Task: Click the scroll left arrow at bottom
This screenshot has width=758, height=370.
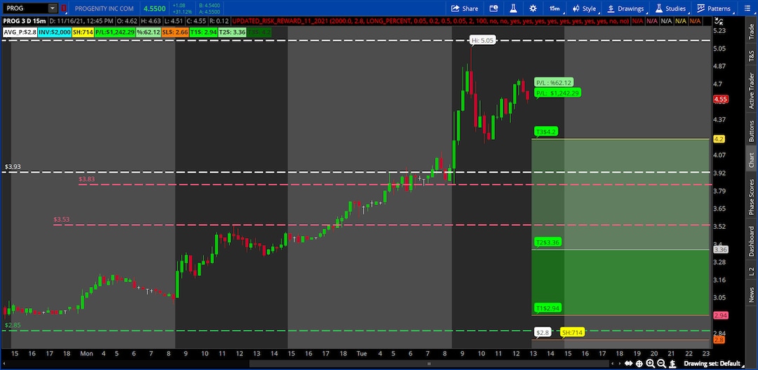Action: click(x=613, y=363)
